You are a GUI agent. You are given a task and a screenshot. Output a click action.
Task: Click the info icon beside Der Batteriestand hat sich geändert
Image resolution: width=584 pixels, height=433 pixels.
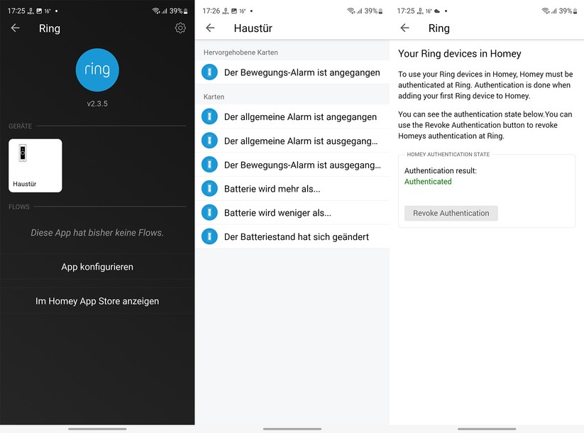pyautogui.click(x=209, y=236)
